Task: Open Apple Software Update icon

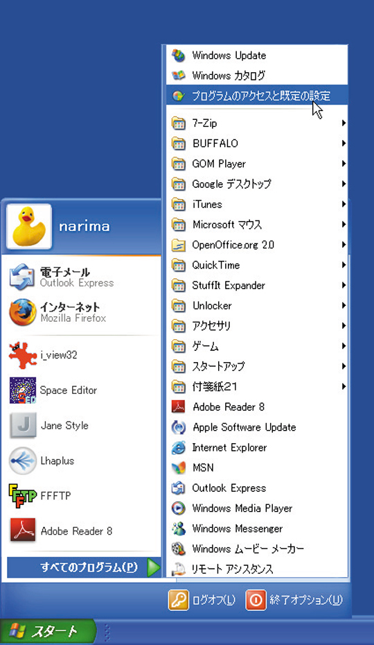Action: click(x=179, y=427)
